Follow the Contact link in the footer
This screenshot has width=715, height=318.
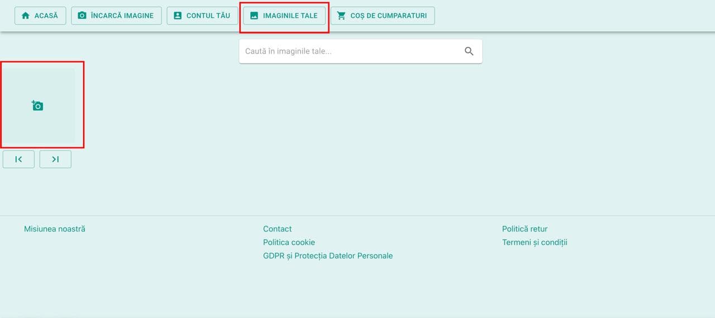click(x=277, y=229)
